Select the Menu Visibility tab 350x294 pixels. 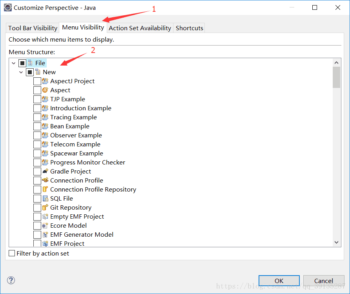[83, 27]
